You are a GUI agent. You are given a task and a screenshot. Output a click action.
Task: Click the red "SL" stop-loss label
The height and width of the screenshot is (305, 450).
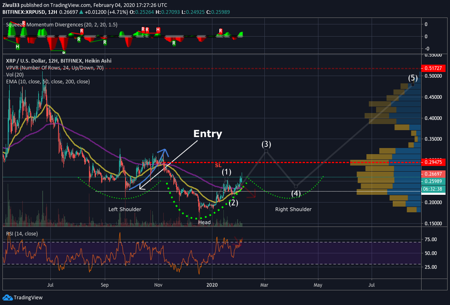[x=218, y=165]
